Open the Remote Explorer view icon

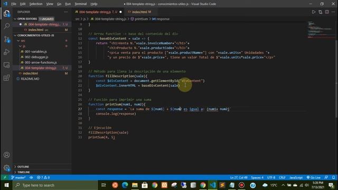pyautogui.click(x=6, y=65)
